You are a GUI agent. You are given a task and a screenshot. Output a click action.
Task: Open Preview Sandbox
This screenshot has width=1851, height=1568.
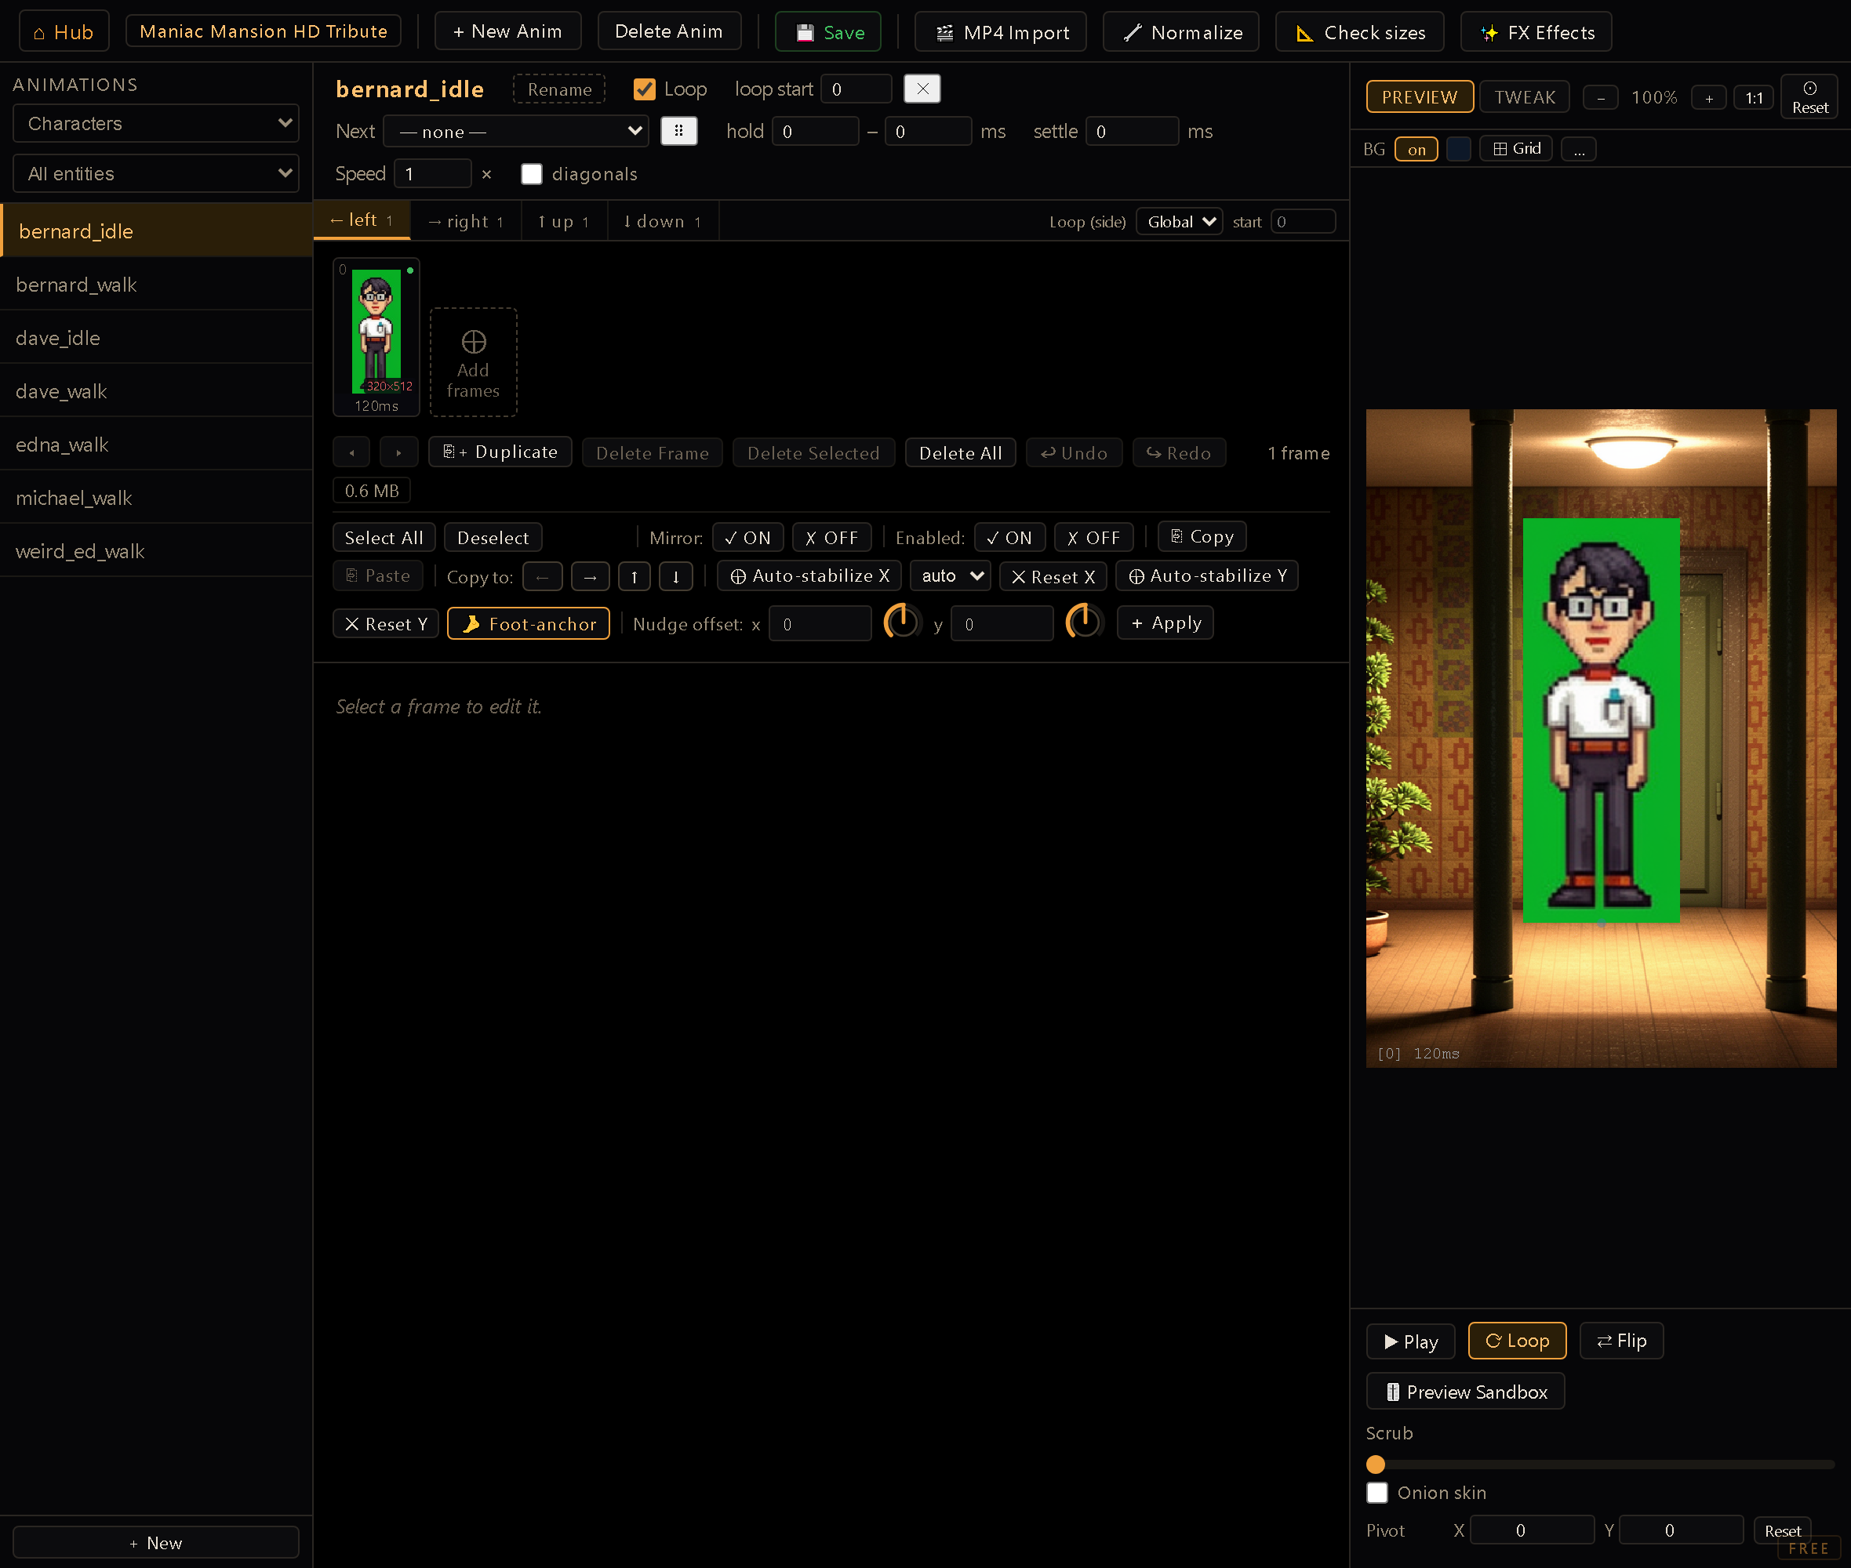[1465, 1392]
